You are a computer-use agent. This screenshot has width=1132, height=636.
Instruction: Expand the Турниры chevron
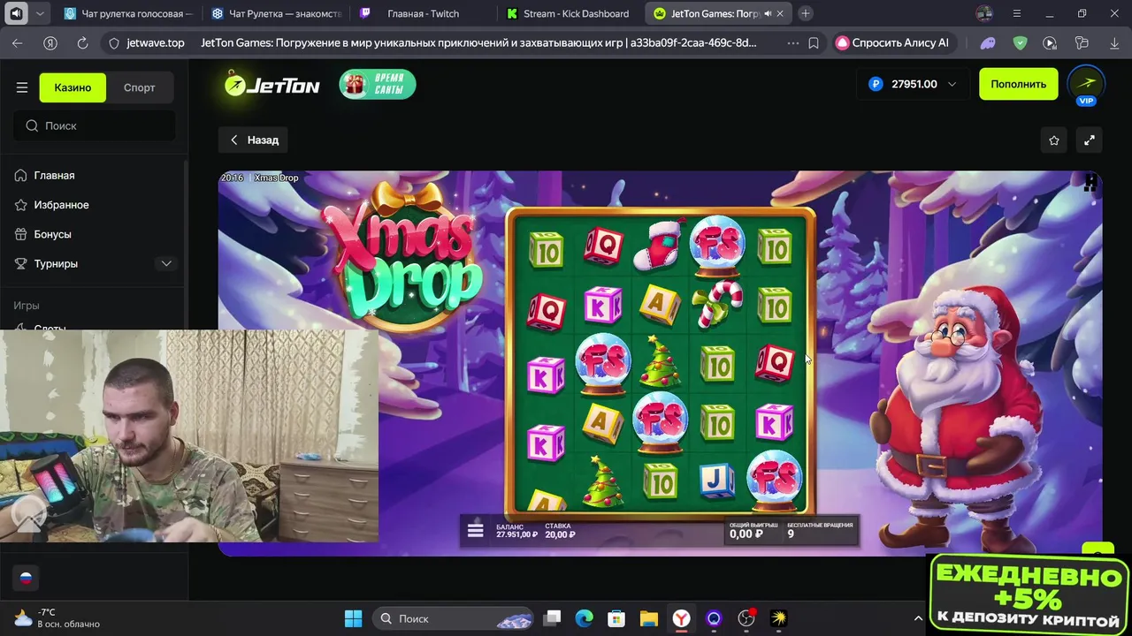pos(166,263)
